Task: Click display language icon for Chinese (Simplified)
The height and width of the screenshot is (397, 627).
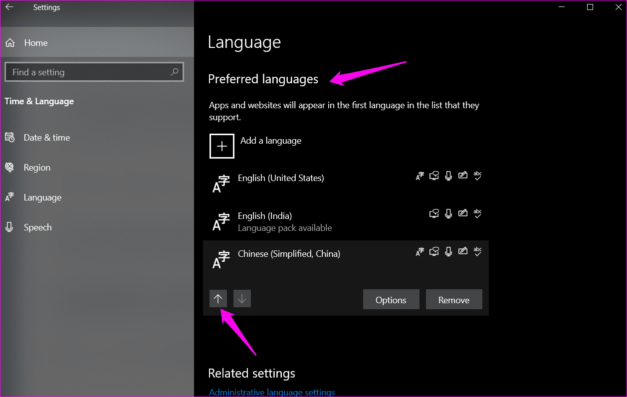Action: 420,252
